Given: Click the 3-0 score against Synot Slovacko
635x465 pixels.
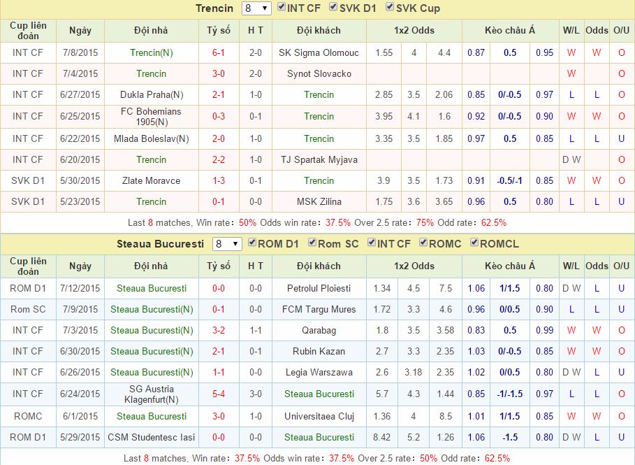Looking at the screenshot, I should click(219, 74).
